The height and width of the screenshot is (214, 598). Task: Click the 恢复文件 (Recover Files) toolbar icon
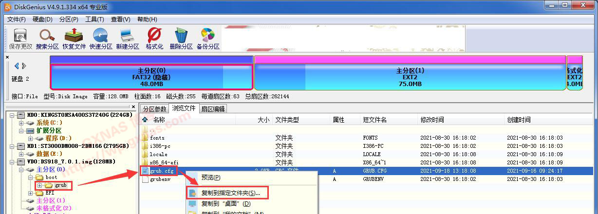[74, 38]
